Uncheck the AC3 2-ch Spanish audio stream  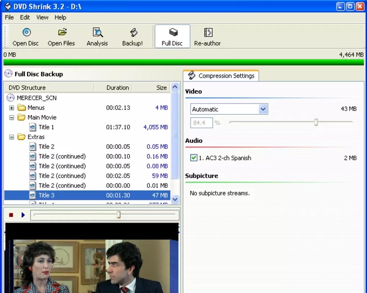click(x=193, y=157)
